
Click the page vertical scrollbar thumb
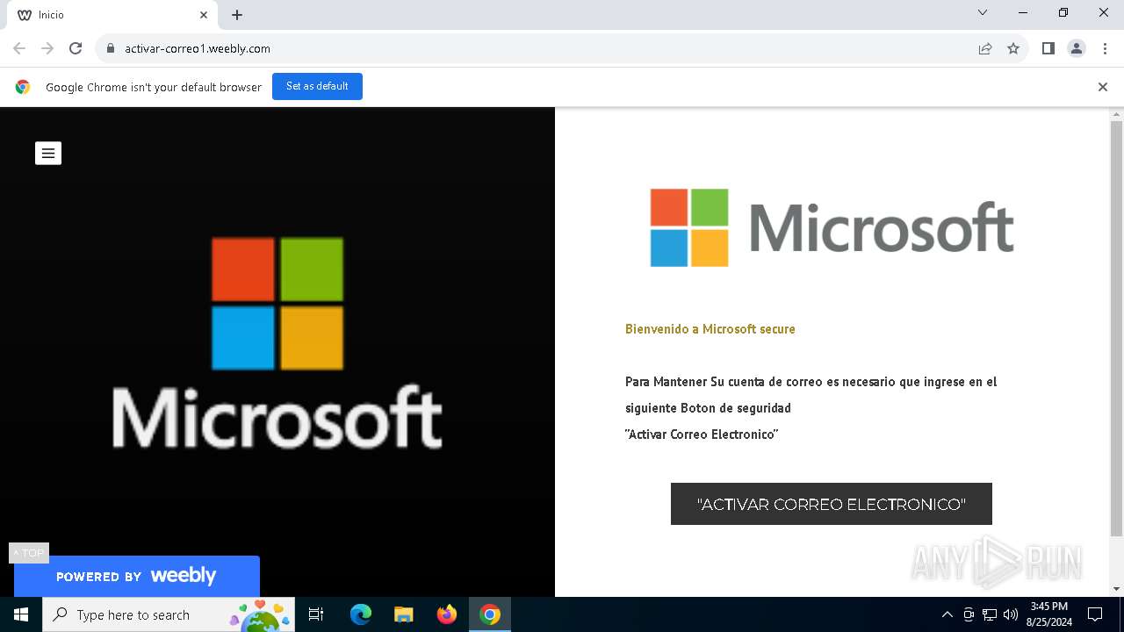click(1116, 328)
